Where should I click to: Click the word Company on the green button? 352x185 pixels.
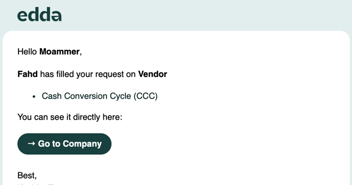coord(82,144)
